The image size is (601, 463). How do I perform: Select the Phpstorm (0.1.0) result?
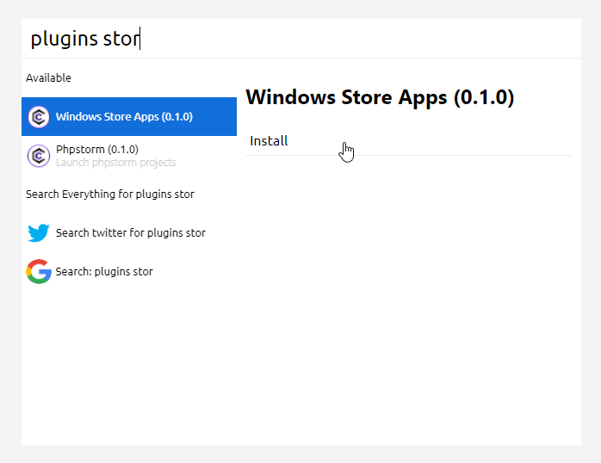(129, 156)
